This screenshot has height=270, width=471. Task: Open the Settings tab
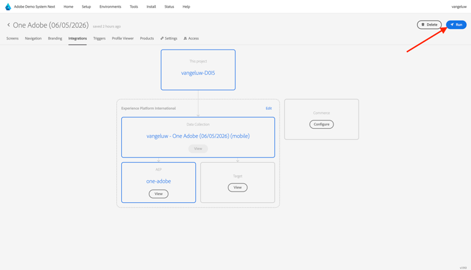click(x=169, y=38)
